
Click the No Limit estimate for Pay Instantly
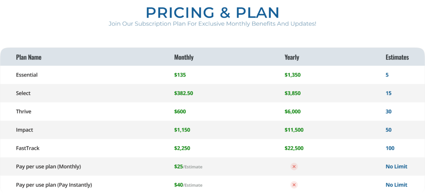coord(396,185)
